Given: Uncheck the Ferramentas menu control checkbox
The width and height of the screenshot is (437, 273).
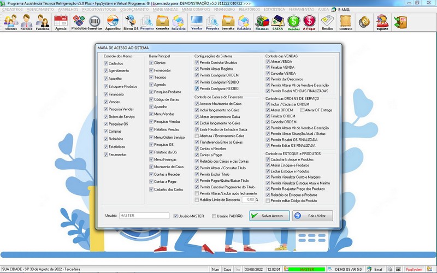Looking at the screenshot, I should pos(106,155).
